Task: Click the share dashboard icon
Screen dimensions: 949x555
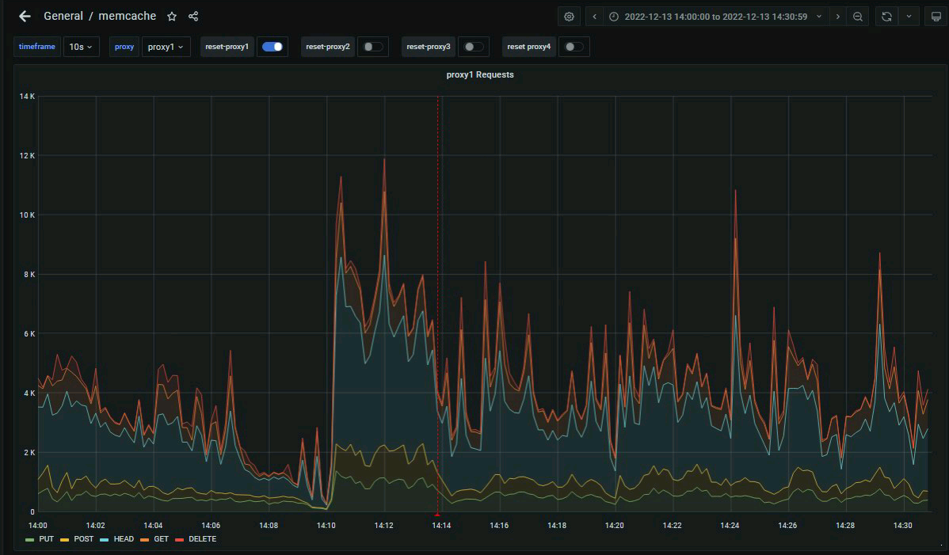Action: click(193, 16)
